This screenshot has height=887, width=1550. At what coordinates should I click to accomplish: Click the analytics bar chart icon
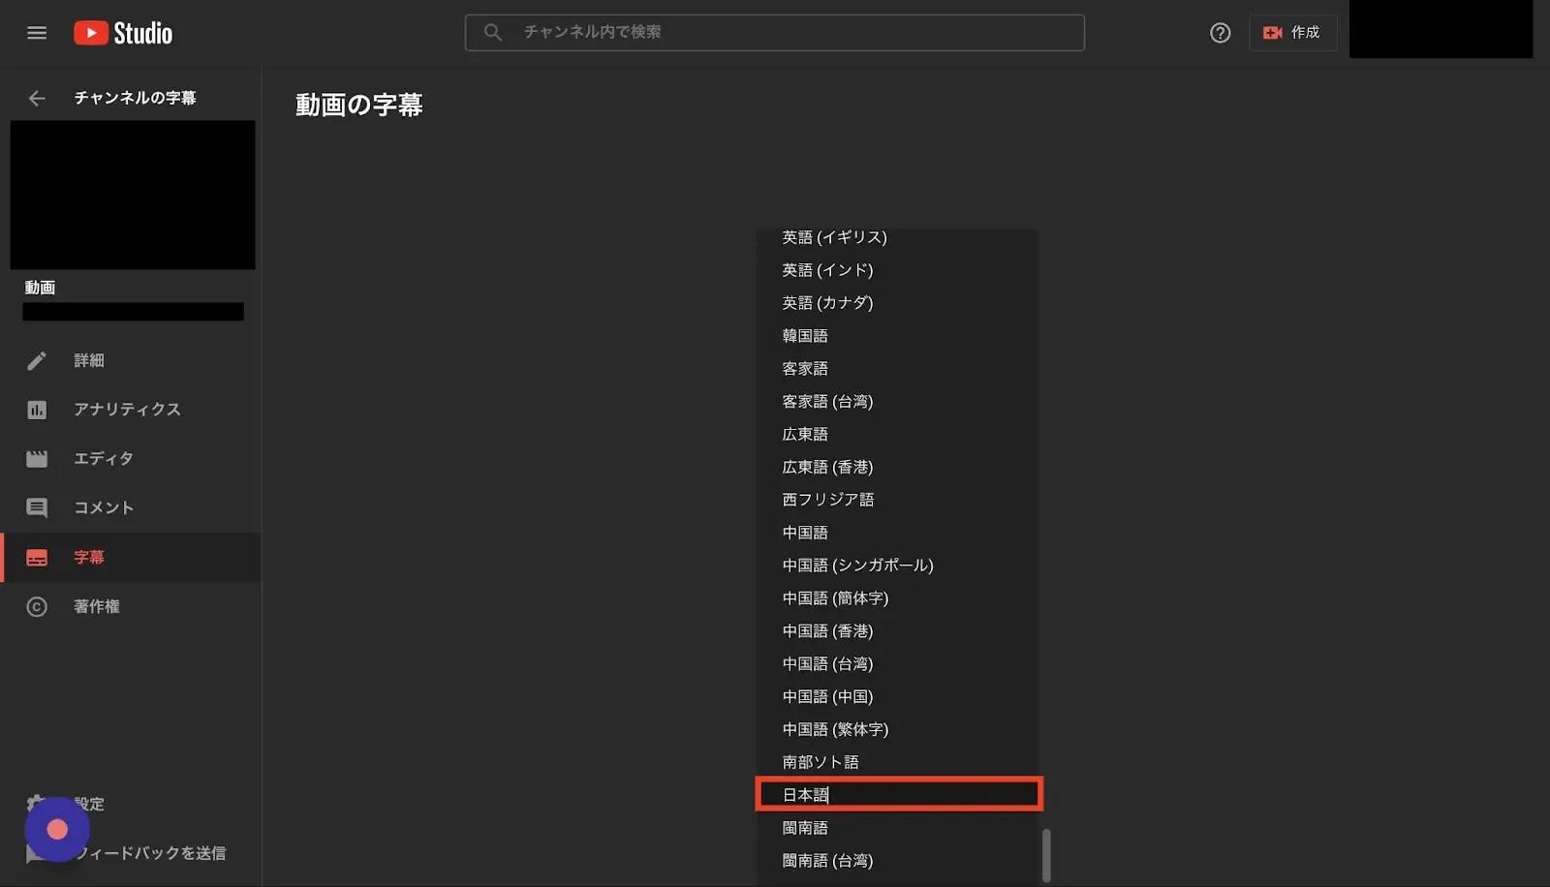pos(37,410)
